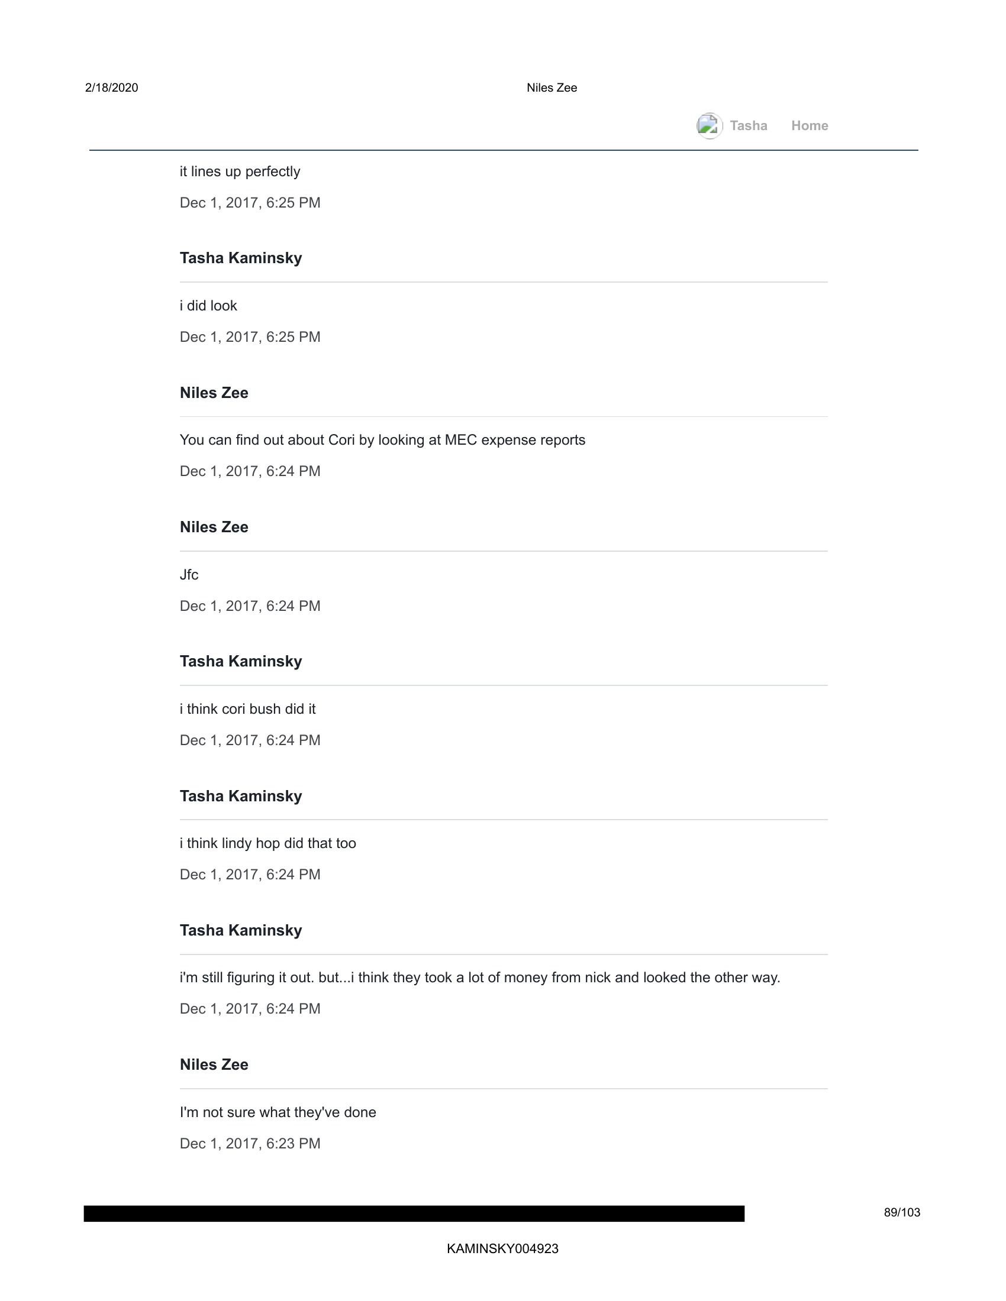The height and width of the screenshot is (1301, 1006).
Task: Click the 2/18/2020 date in the header
Action: [111, 88]
